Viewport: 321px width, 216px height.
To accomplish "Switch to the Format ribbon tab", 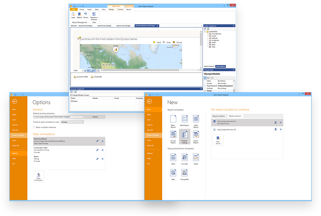I will click(x=120, y=10).
